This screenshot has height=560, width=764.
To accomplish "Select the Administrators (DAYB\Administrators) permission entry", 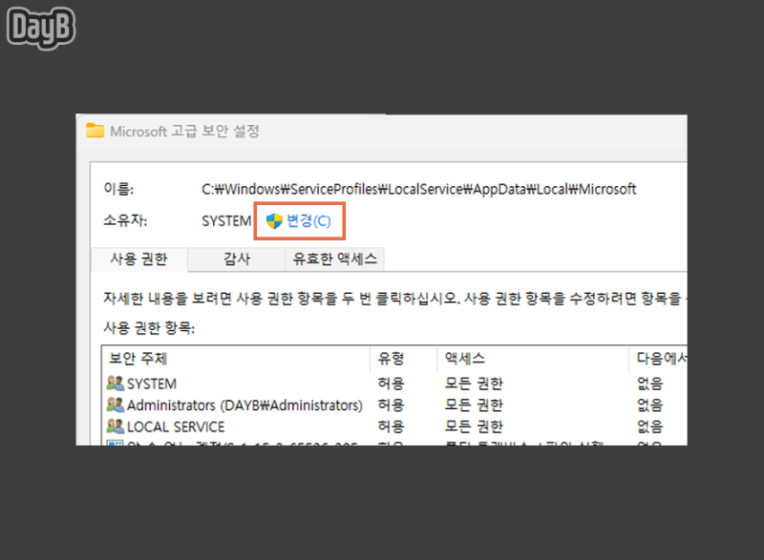I will tap(239, 404).
